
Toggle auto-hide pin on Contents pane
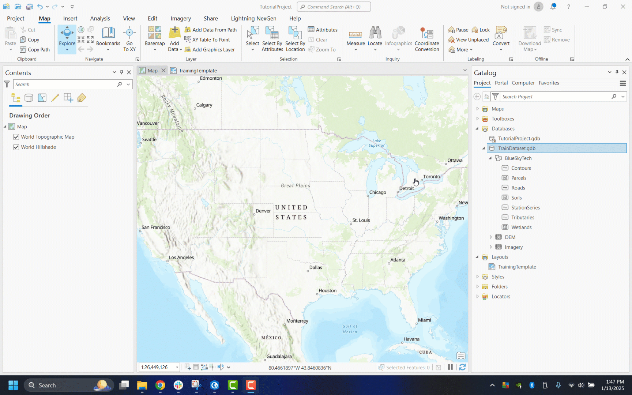121,72
